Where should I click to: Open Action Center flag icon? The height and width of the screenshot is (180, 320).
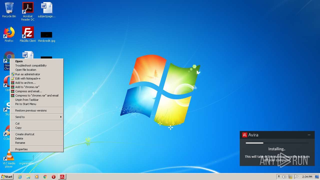296,177
